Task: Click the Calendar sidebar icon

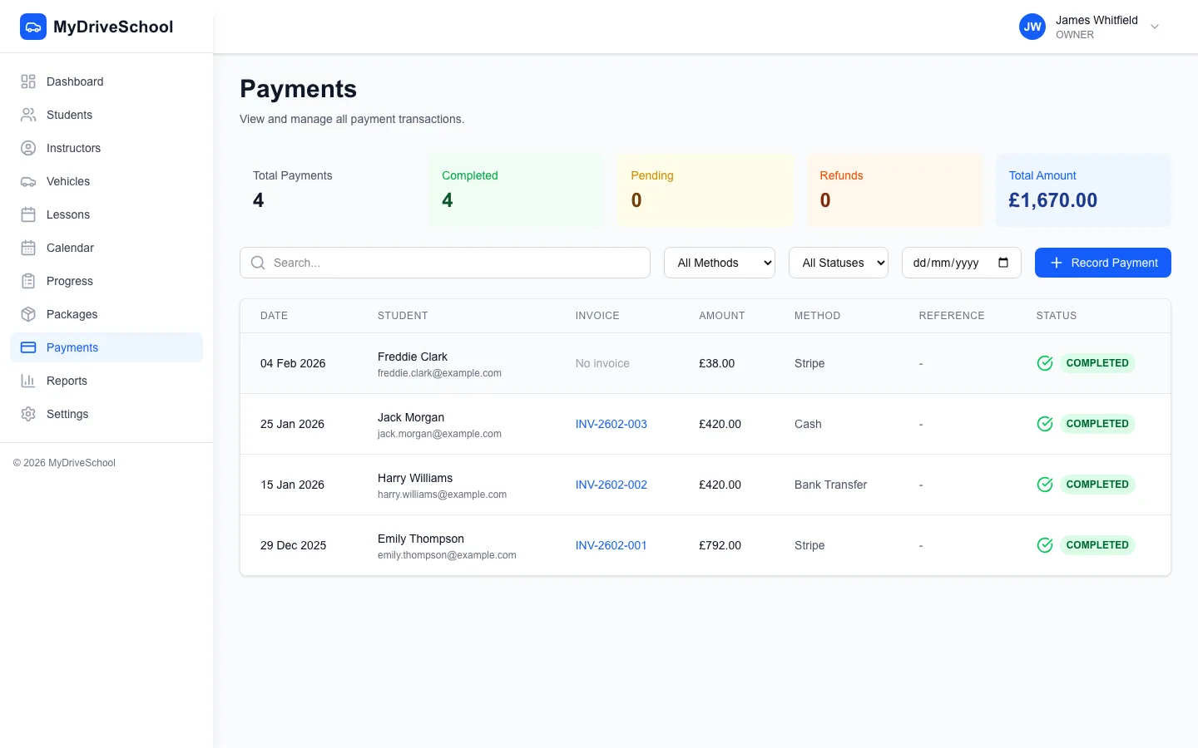Action: [27, 248]
